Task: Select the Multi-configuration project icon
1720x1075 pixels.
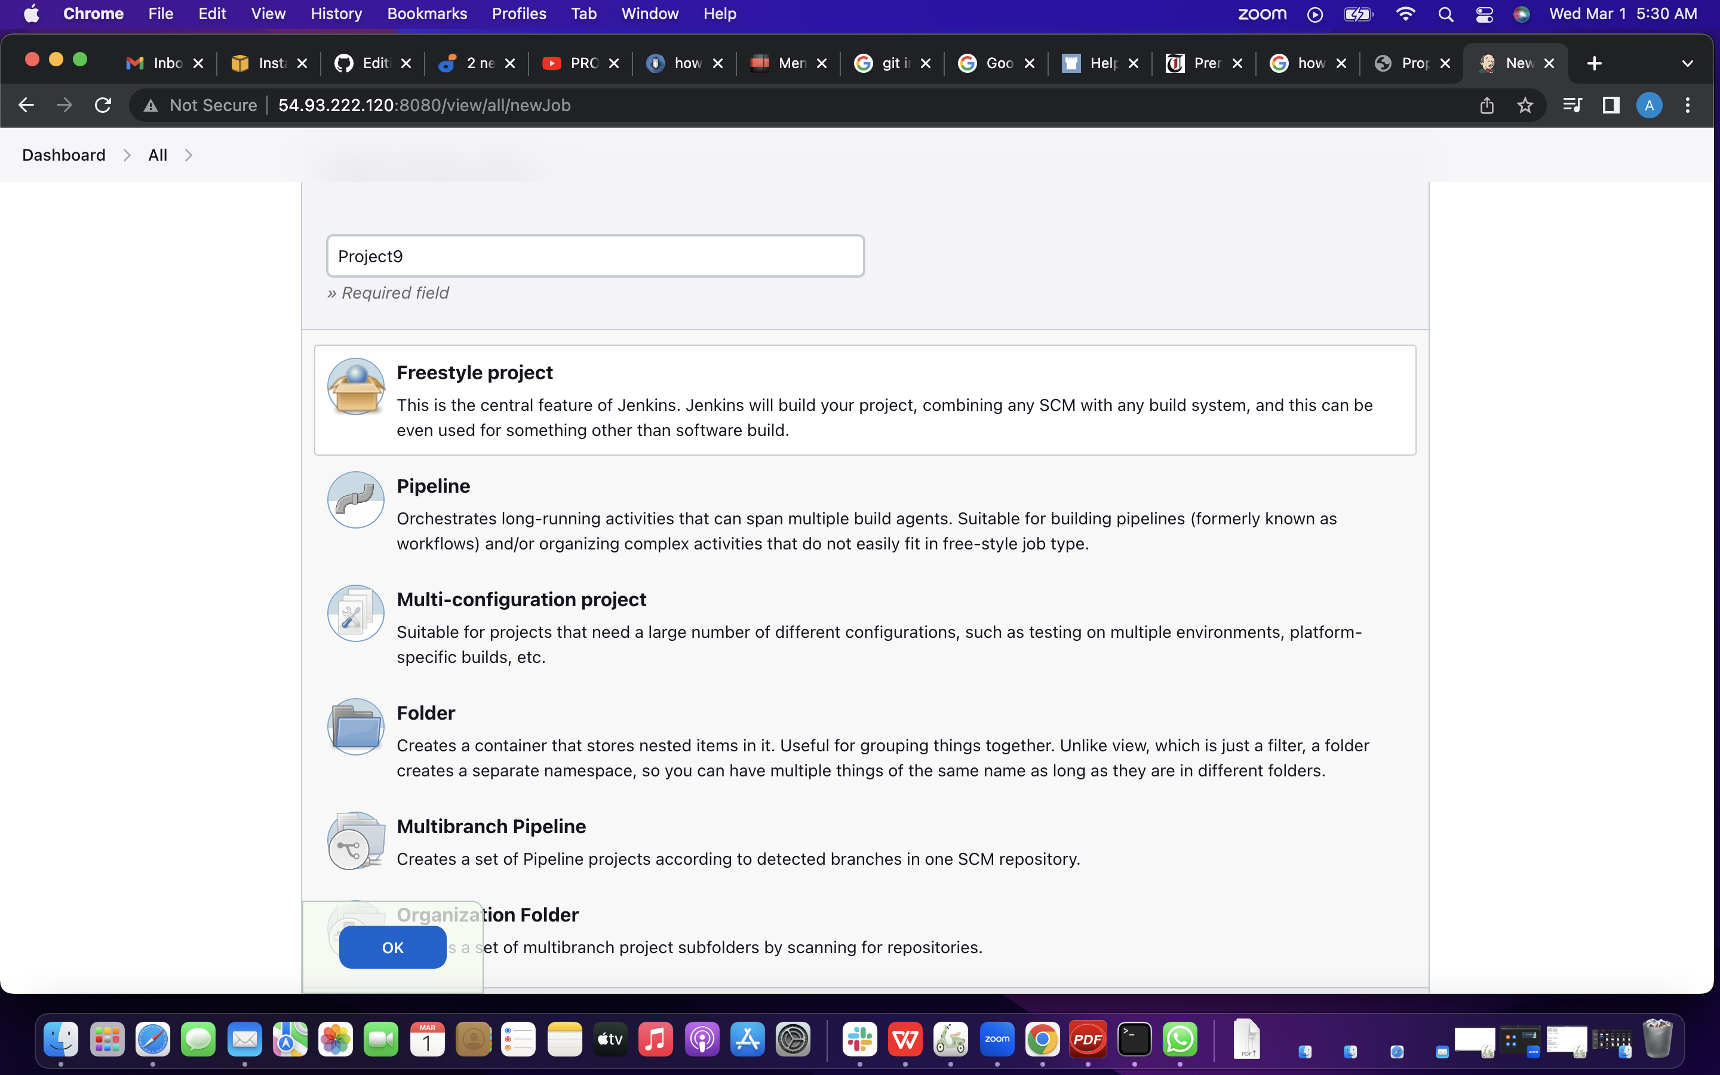Action: pyautogui.click(x=355, y=613)
